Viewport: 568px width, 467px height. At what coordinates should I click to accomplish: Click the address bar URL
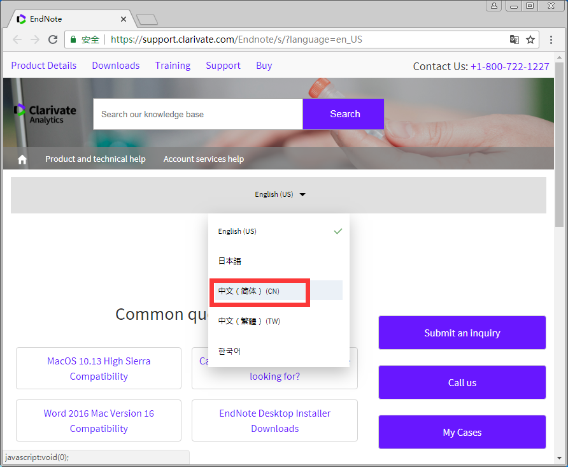pos(236,40)
